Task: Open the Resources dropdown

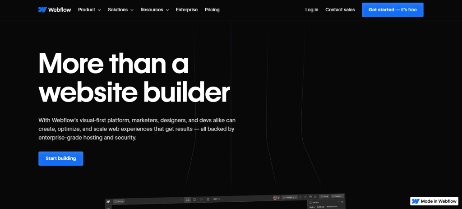Action: pos(155,10)
